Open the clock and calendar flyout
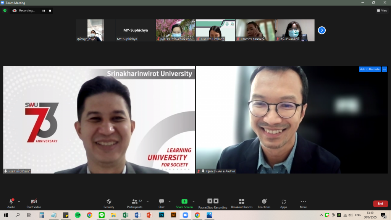This screenshot has width=391, height=220. pos(370,215)
